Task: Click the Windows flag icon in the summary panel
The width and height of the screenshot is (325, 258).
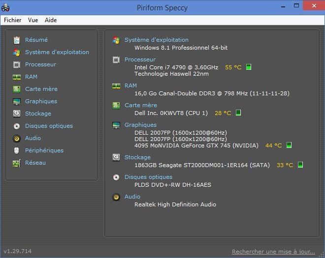Action: point(116,40)
